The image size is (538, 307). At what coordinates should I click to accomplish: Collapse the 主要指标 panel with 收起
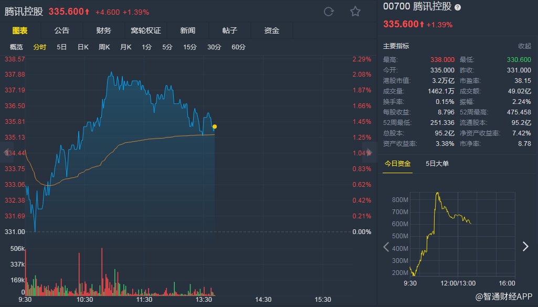(524, 46)
